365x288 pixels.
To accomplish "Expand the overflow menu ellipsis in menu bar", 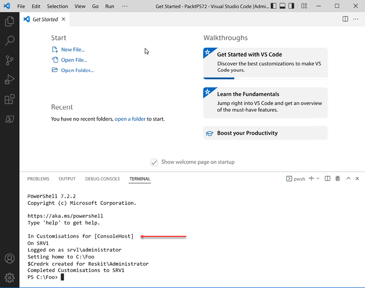I will tap(125, 6).
